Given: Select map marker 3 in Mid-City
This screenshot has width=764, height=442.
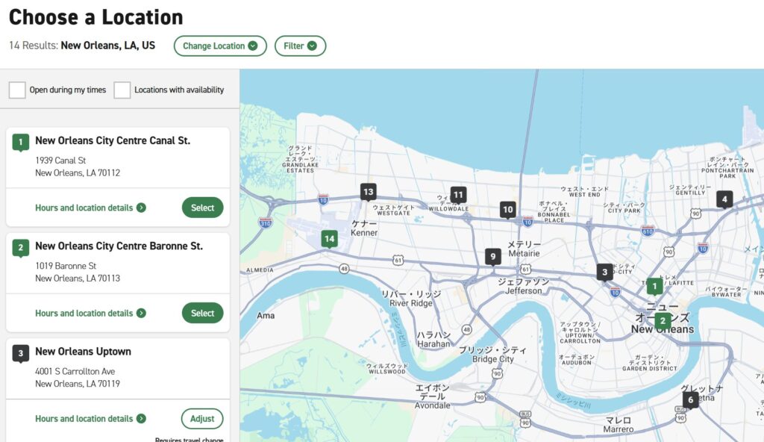Looking at the screenshot, I should [x=604, y=272].
